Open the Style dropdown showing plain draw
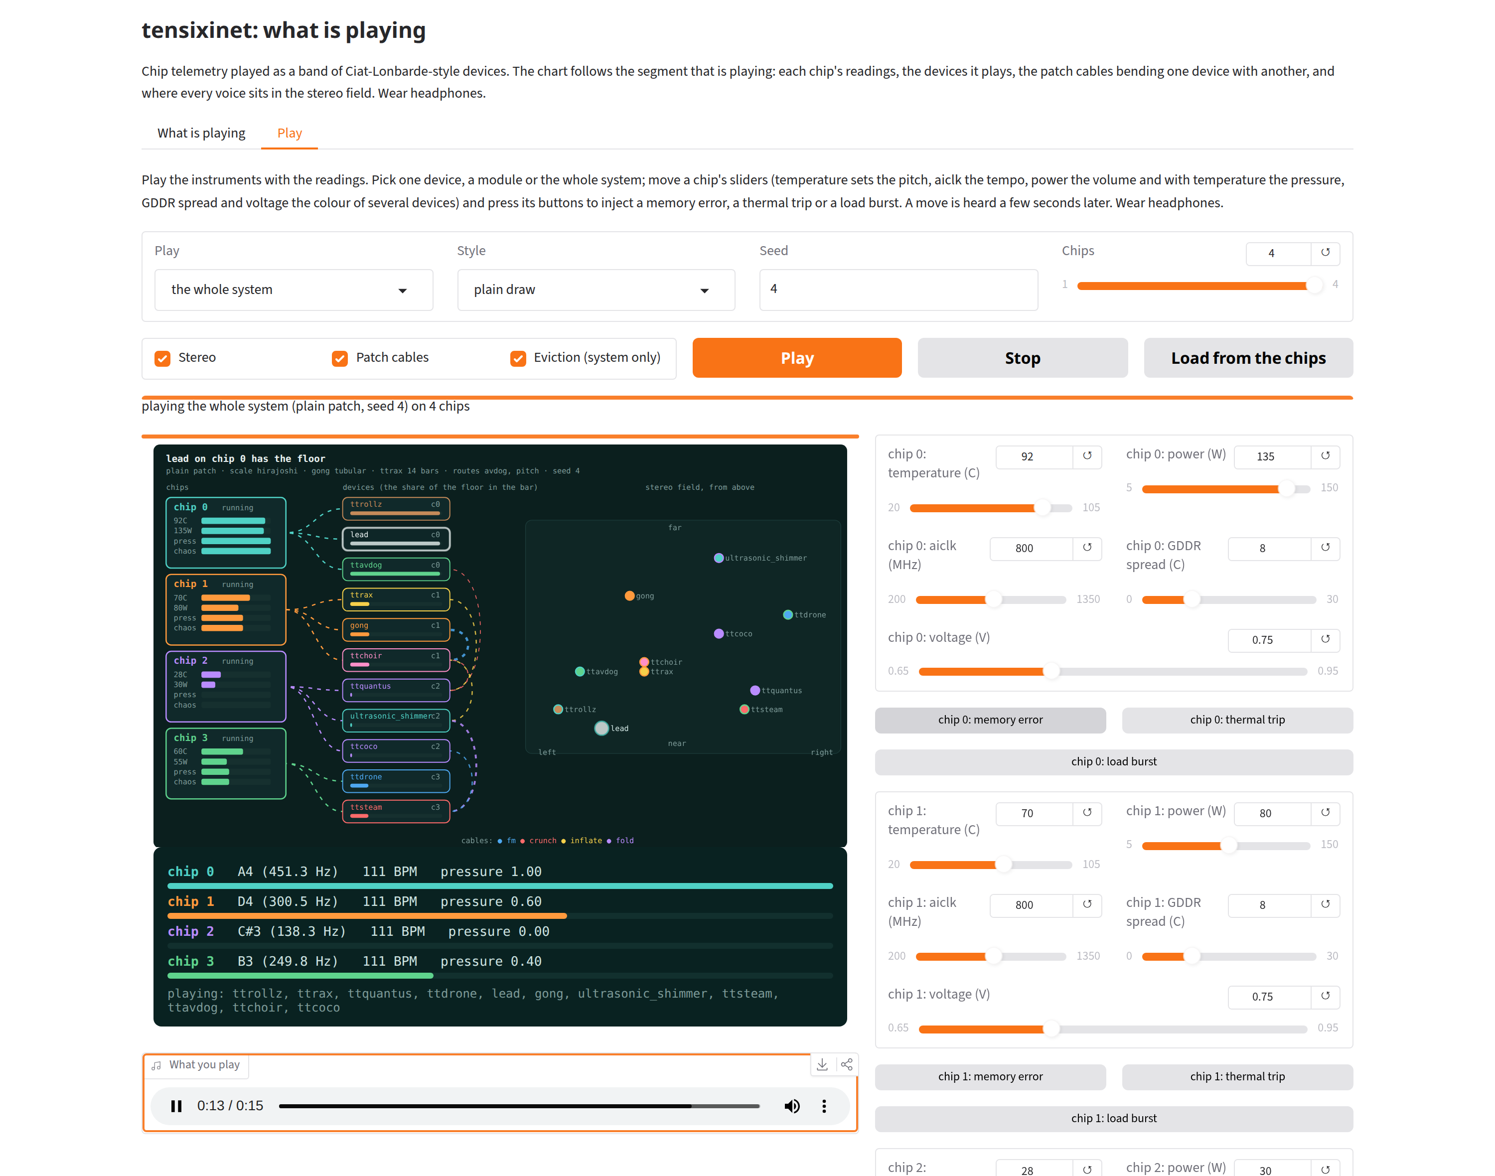Screen dimensions: 1495x1176 click(596, 290)
